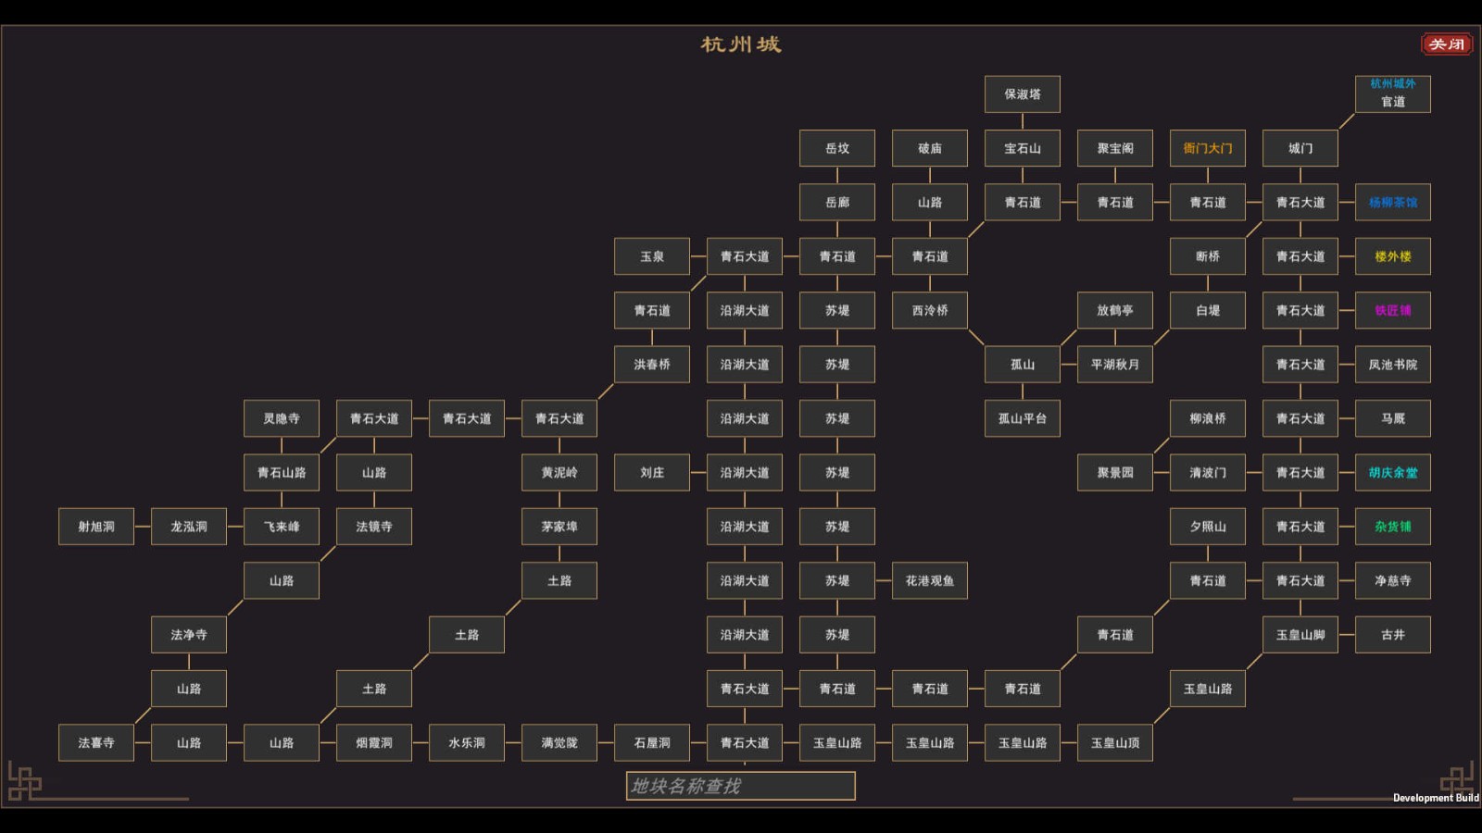Open the 杭州城外 官道 exit node

point(1392,94)
